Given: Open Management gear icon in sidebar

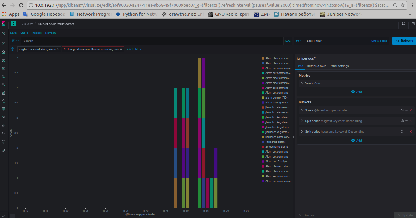Looking at the screenshot, I should pyautogui.click(x=3, y=150).
